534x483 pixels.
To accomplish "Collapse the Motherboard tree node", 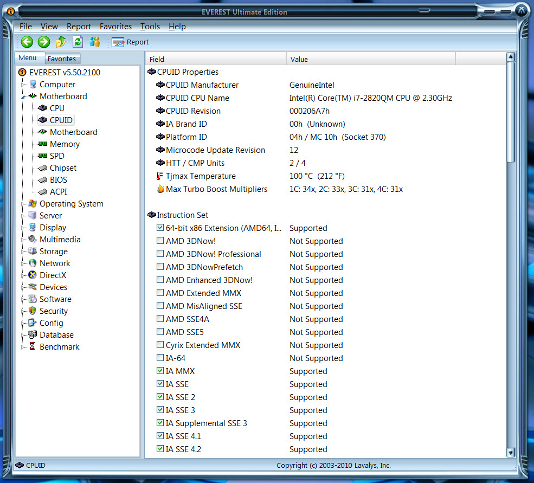I will point(23,97).
